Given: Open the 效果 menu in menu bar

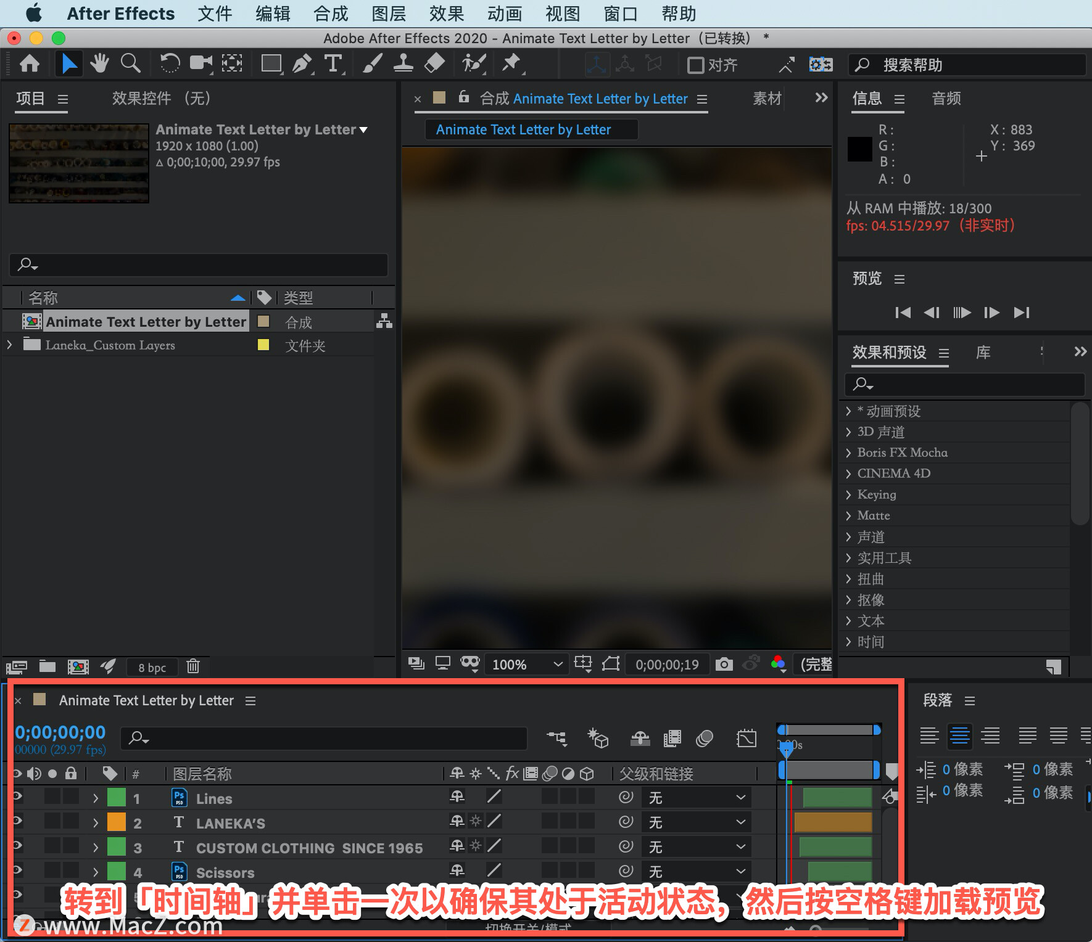Looking at the screenshot, I should tap(447, 14).
